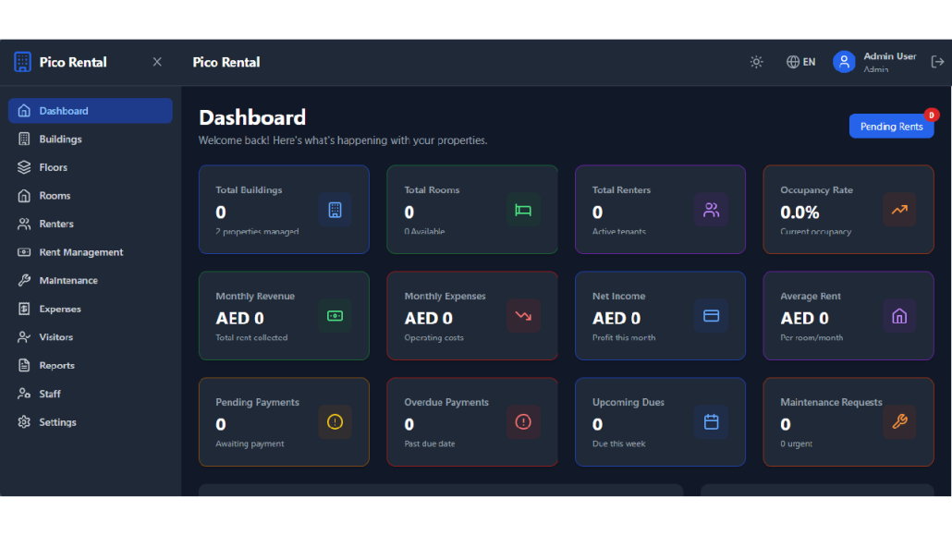Click the Admin User avatar icon
Screen dimensions: 952x535
tap(843, 62)
